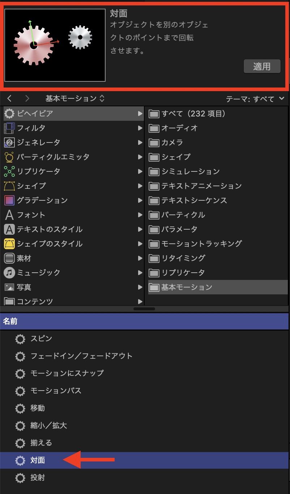Select the スピン behavior item
The width and height of the screenshot is (290, 494).
click(x=41, y=339)
